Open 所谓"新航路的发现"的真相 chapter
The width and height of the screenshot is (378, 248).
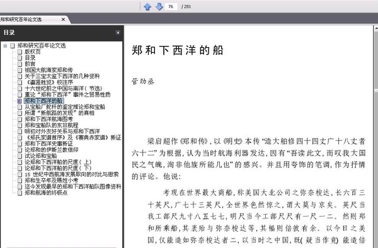[x=59, y=113]
